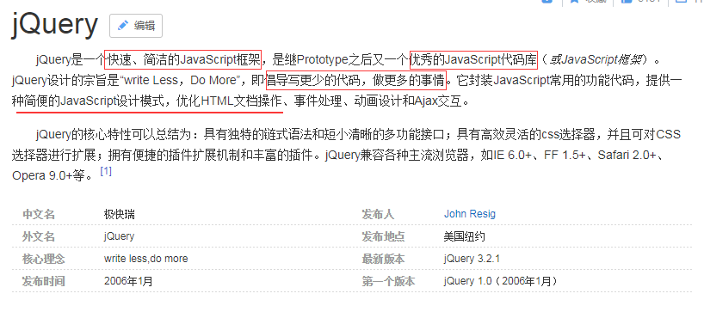Click the 最新版本 label
Image resolution: width=704 pixels, height=312 pixels.
coord(384,259)
